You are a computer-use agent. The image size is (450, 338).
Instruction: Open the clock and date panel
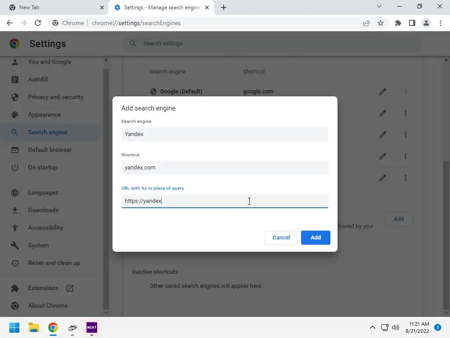[417, 327]
